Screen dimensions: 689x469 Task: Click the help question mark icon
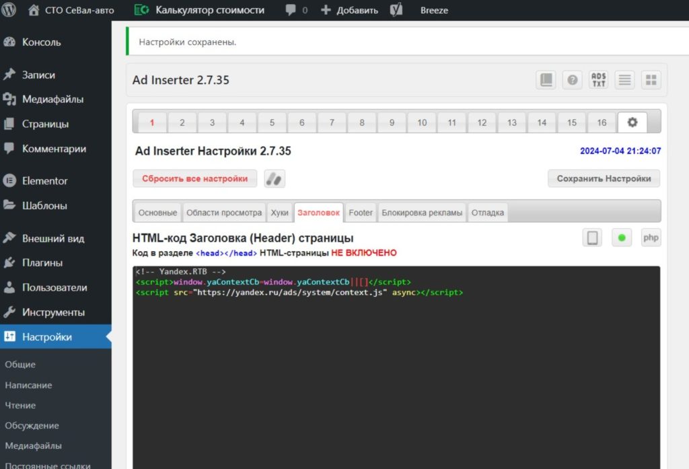(x=572, y=79)
